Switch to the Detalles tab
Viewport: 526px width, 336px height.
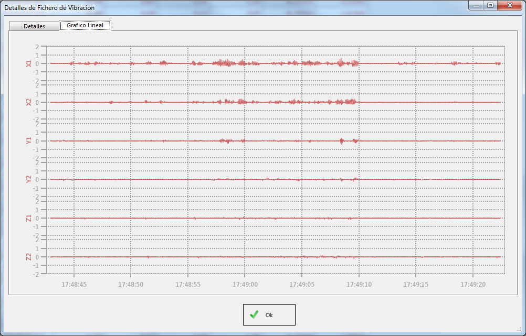tap(34, 26)
